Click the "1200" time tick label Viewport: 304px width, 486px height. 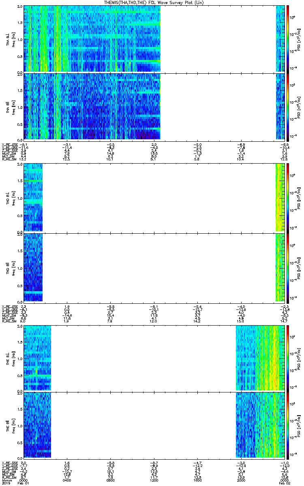[x=154, y=480]
